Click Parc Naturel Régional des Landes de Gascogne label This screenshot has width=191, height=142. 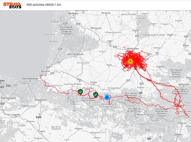point(66,30)
